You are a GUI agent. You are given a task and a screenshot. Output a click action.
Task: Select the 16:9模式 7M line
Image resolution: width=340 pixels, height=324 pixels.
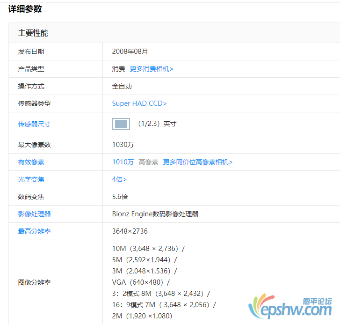pyautogui.click(x=164, y=305)
